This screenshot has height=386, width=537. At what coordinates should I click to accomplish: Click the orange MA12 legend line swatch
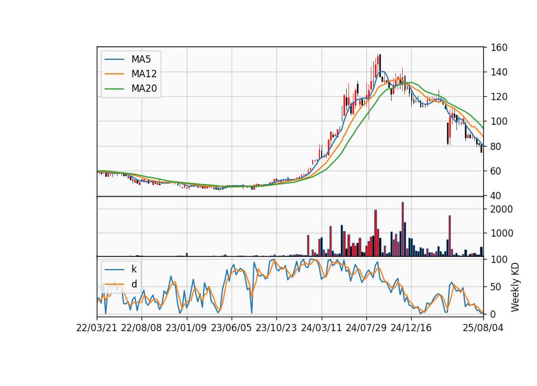pyautogui.click(x=114, y=74)
